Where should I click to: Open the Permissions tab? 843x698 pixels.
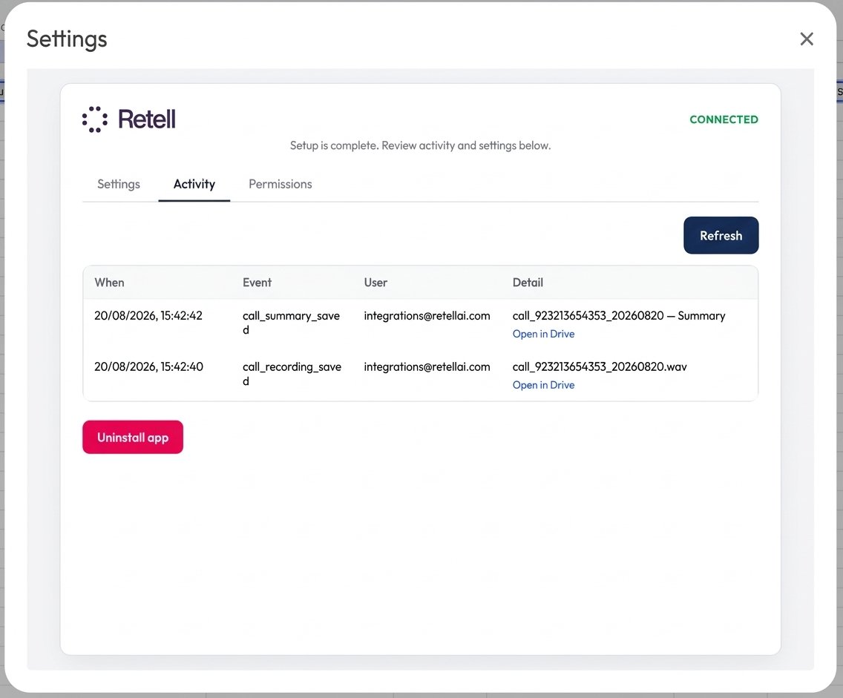click(280, 184)
